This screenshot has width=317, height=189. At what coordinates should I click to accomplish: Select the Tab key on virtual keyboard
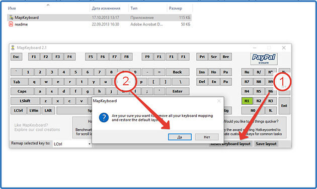click(x=19, y=82)
